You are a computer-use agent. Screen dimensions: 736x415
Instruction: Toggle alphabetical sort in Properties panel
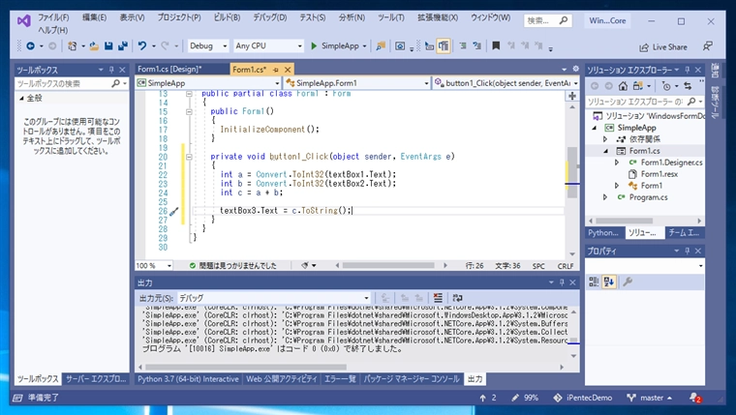tap(610, 282)
